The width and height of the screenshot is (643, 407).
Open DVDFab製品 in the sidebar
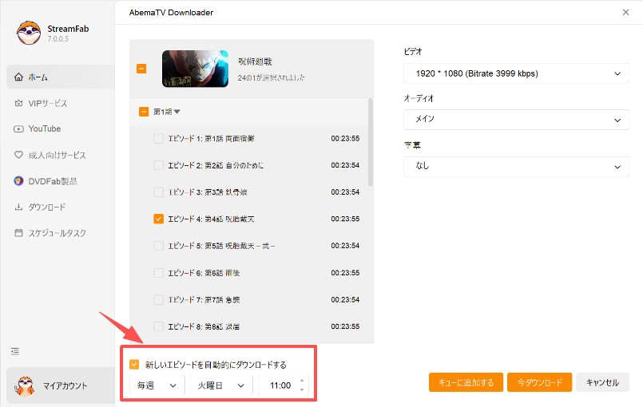(x=61, y=180)
